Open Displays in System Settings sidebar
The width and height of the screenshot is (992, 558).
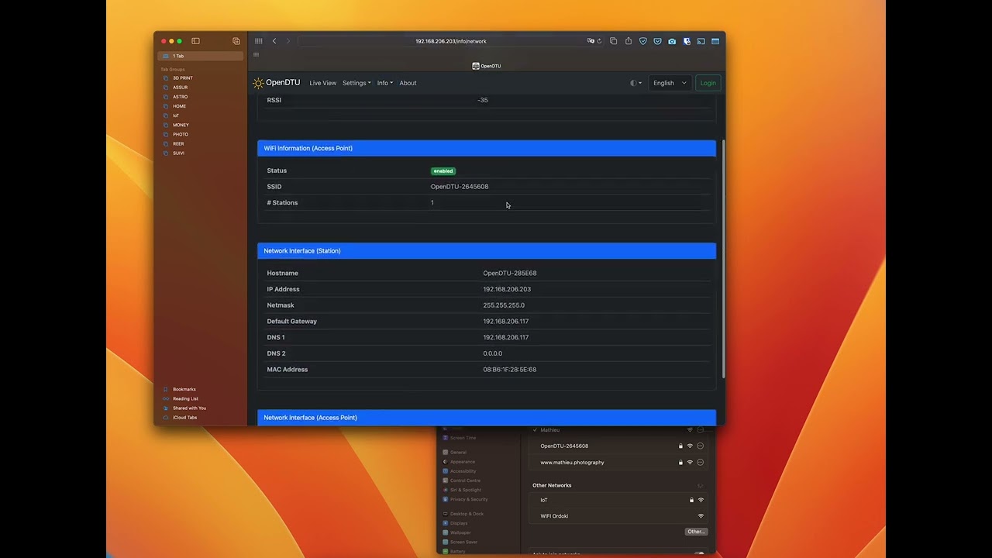pos(456,523)
